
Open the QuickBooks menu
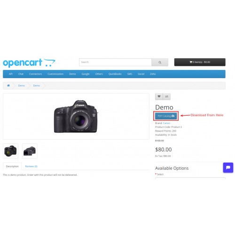tap(115, 74)
